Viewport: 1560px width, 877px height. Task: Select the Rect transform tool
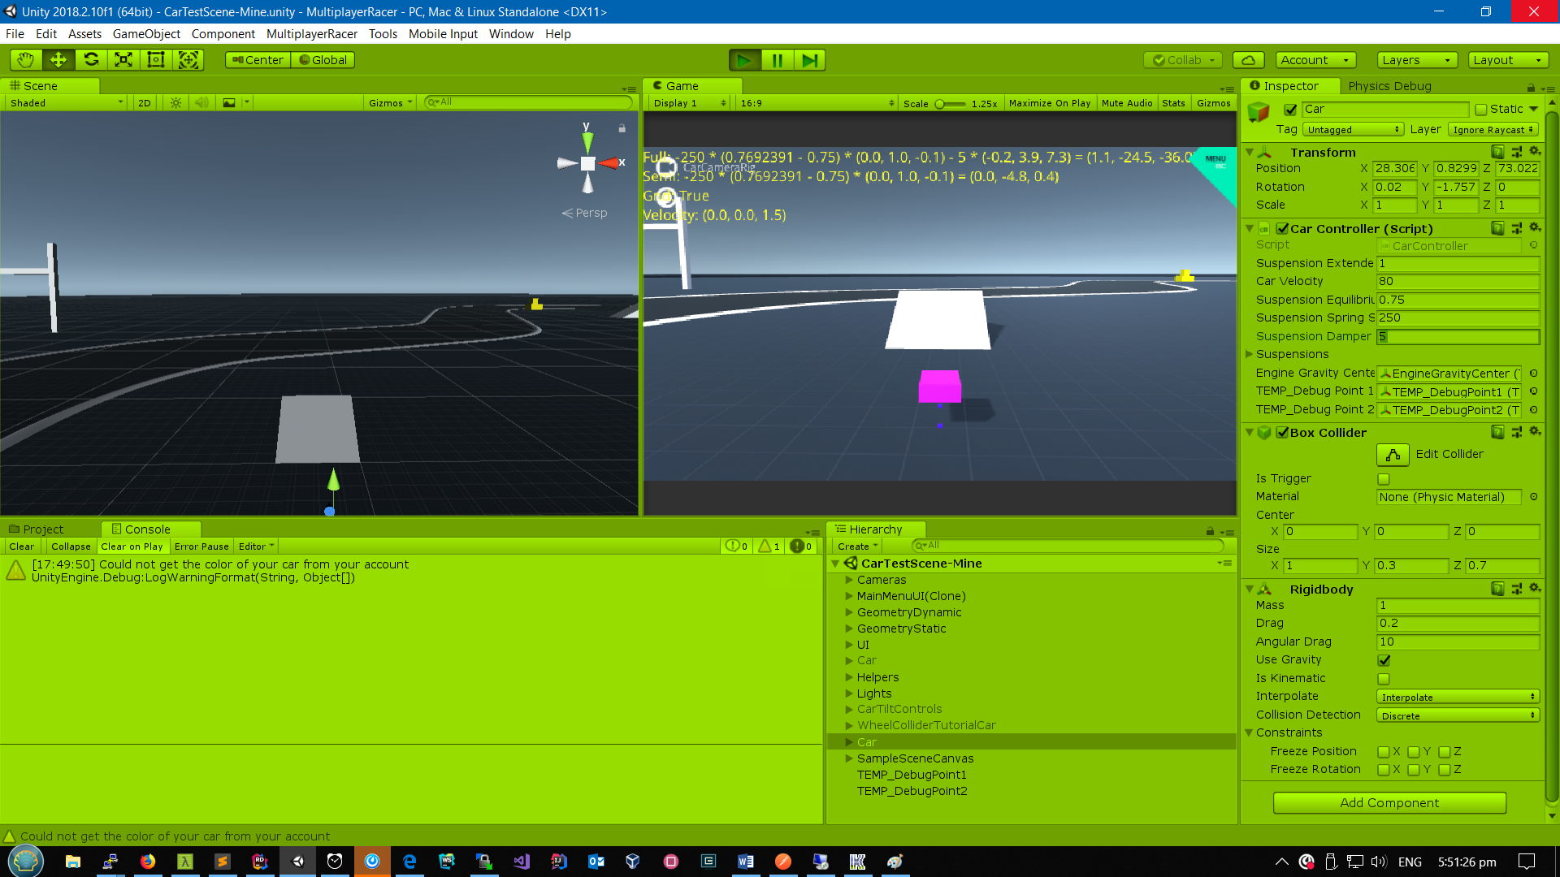point(156,60)
